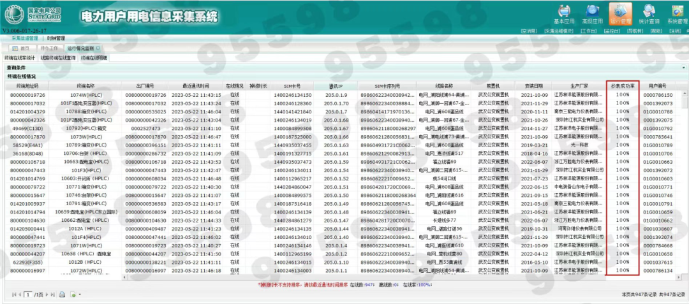
Task: Switch to the 首页 tab
Action: [x=22, y=48]
